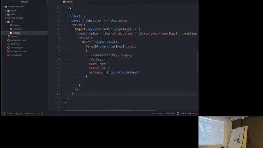Click the GitHub octocat icon in status bar
Viewport: 263px width, 148px height.
click(x=178, y=113)
